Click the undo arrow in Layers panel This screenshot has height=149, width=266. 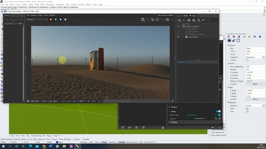tap(203, 20)
